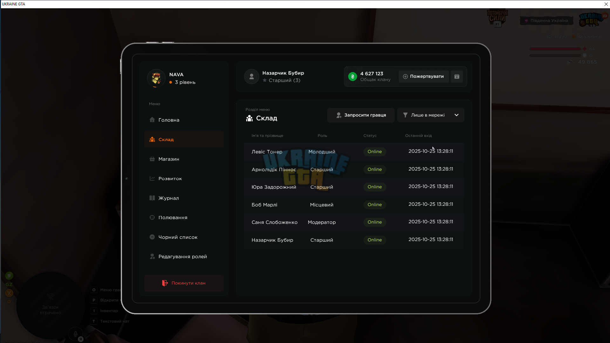Click the Online status of Боб Марлі
Image resolution: width=610 pixels, height=343 pixels.
pyautogui.click(x=375, y=205)
